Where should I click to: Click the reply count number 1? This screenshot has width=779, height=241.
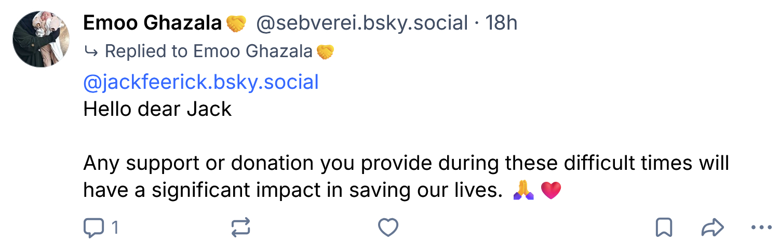click(115, 227)
